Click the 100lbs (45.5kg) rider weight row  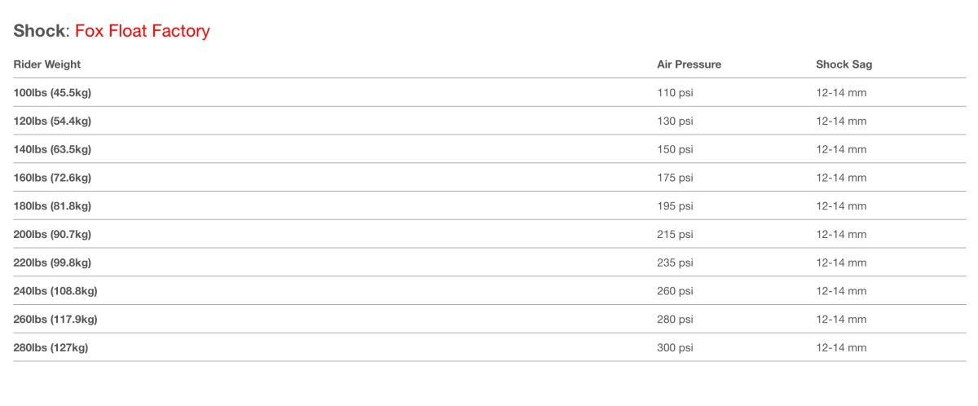(52, 93)
